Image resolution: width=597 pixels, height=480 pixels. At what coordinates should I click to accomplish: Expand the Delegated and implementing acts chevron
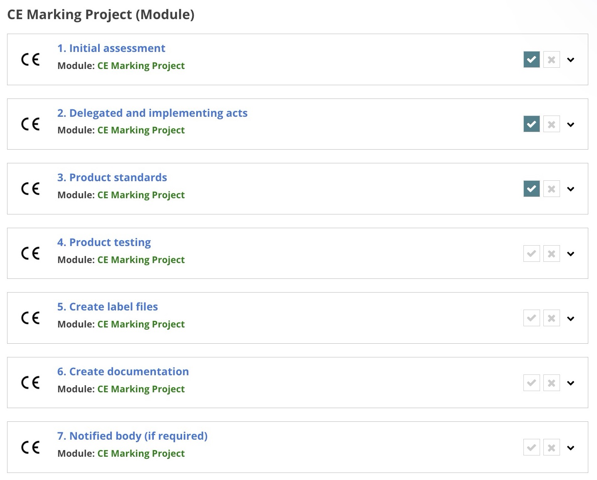(571, 124)
